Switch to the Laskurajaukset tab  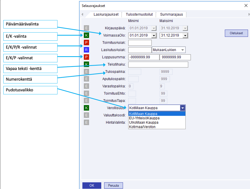[x=106, y=14]
